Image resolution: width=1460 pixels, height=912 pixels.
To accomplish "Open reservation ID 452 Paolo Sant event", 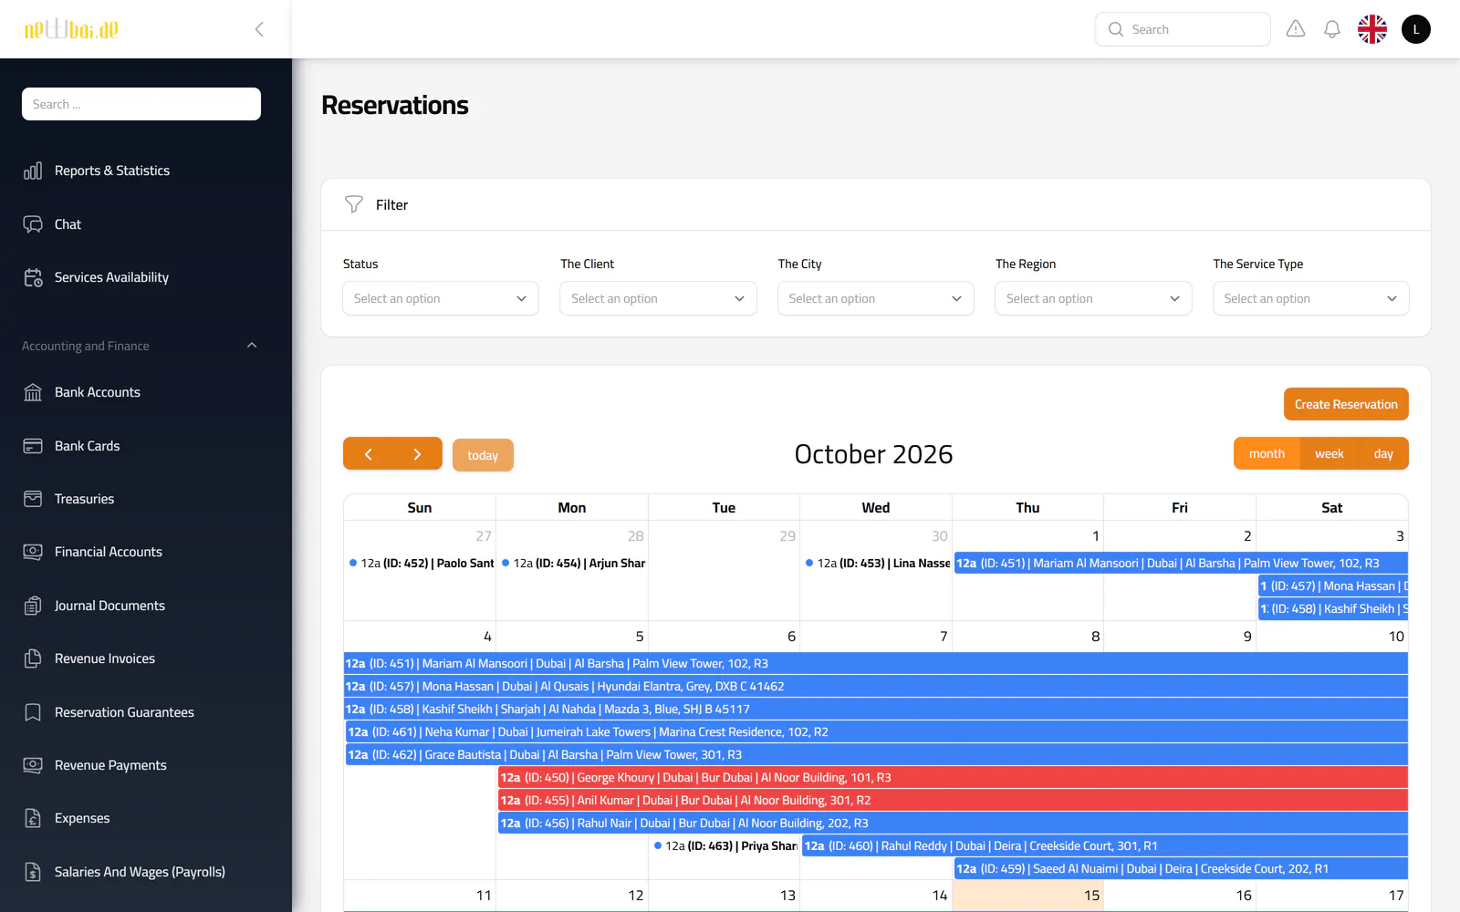I will [x=420, y=563].
